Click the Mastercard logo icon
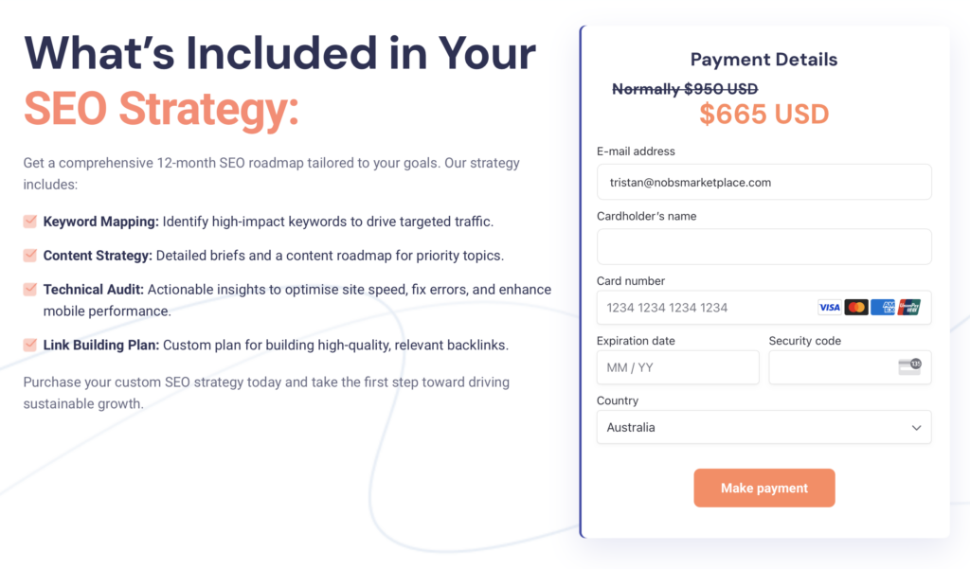 856,308
